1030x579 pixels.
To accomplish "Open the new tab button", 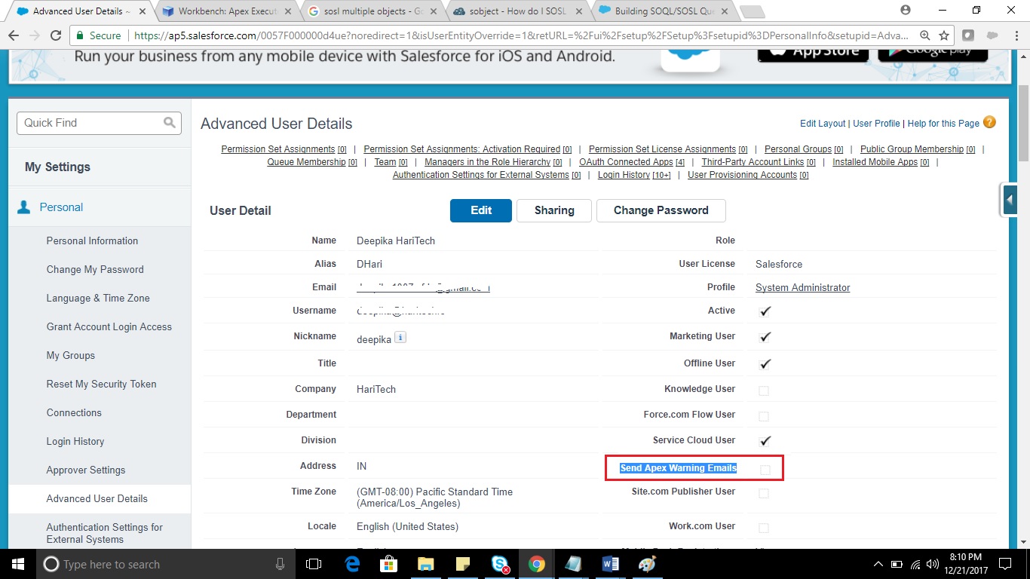I will [x=753, y=11].
